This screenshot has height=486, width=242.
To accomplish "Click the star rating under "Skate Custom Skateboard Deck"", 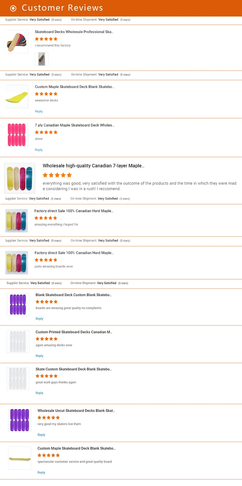I will click(x=46, y=376).
